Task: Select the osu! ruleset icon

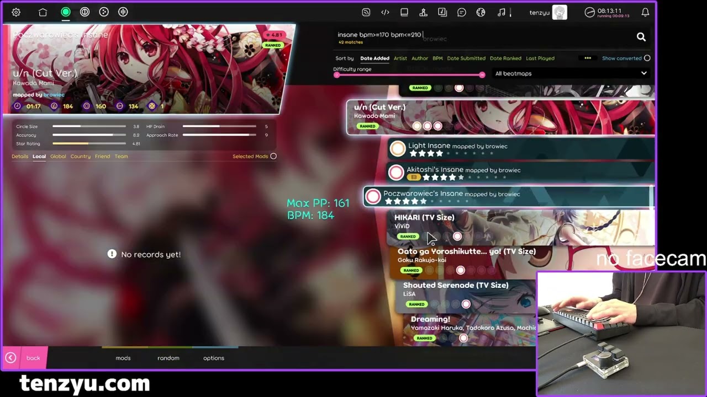Action: (x=66, y=12)
